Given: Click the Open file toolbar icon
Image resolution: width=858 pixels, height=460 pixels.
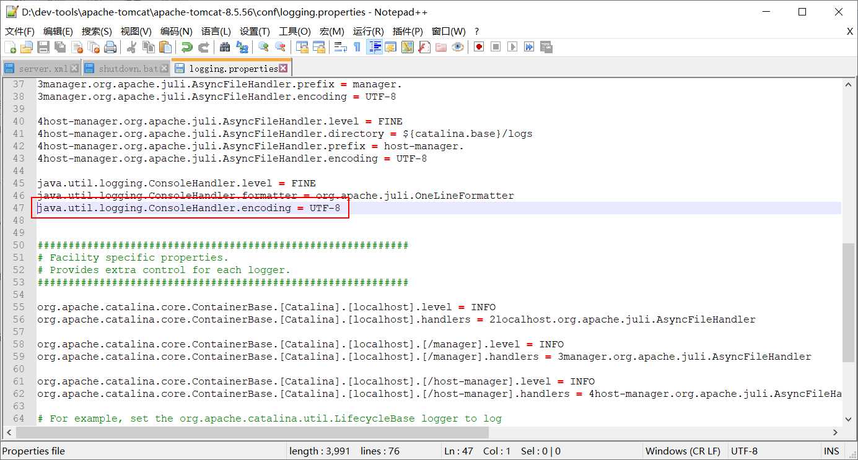Looking at the screenshot, I should pyautogui.click(x=27, y=47).
